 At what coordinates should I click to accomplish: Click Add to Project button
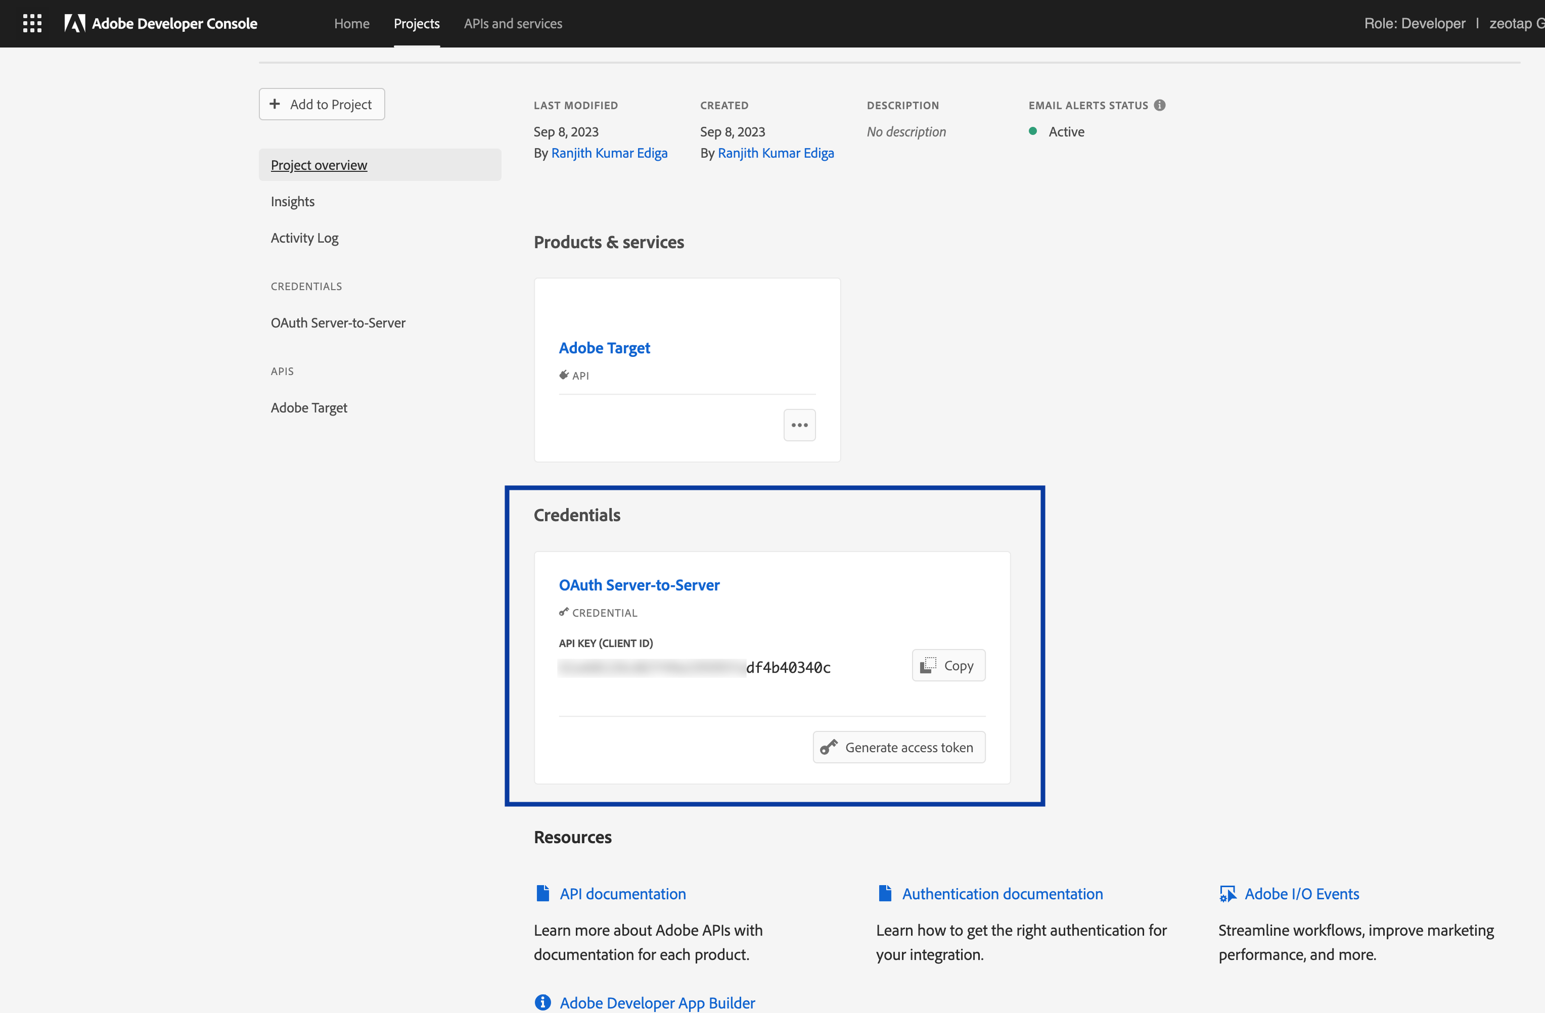pos(321,105)
